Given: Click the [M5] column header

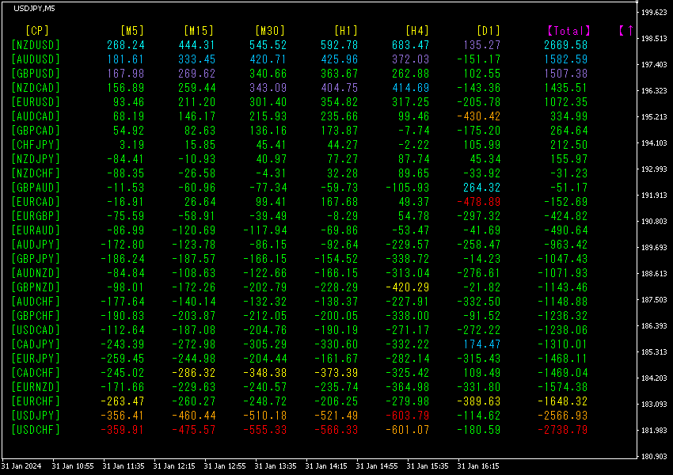Looking at the screenshot, I should tap(132, 31).
